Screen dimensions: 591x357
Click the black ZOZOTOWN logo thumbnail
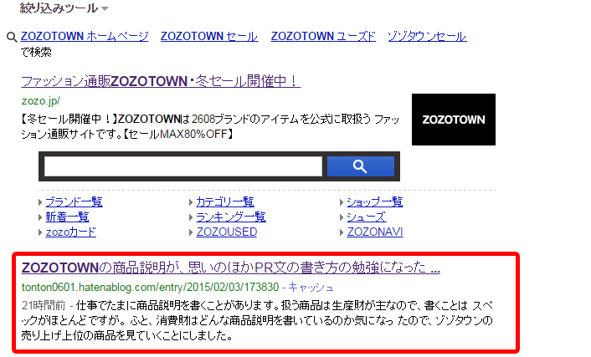tap(454, 120)
